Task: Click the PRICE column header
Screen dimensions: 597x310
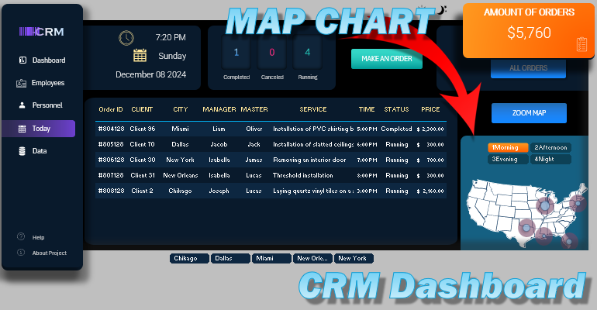Action: 430,109
